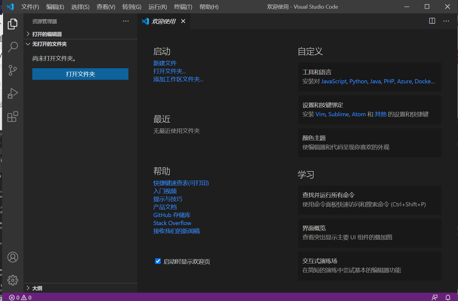
Task: Open the Stack Overflow link
Action: (172, 223)
